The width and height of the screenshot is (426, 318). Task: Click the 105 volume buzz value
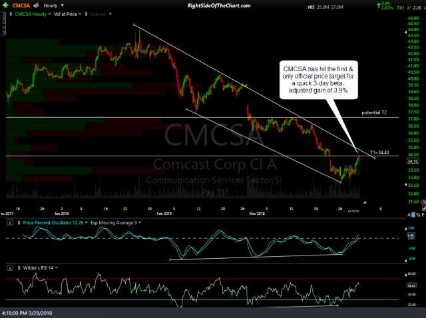311,7
